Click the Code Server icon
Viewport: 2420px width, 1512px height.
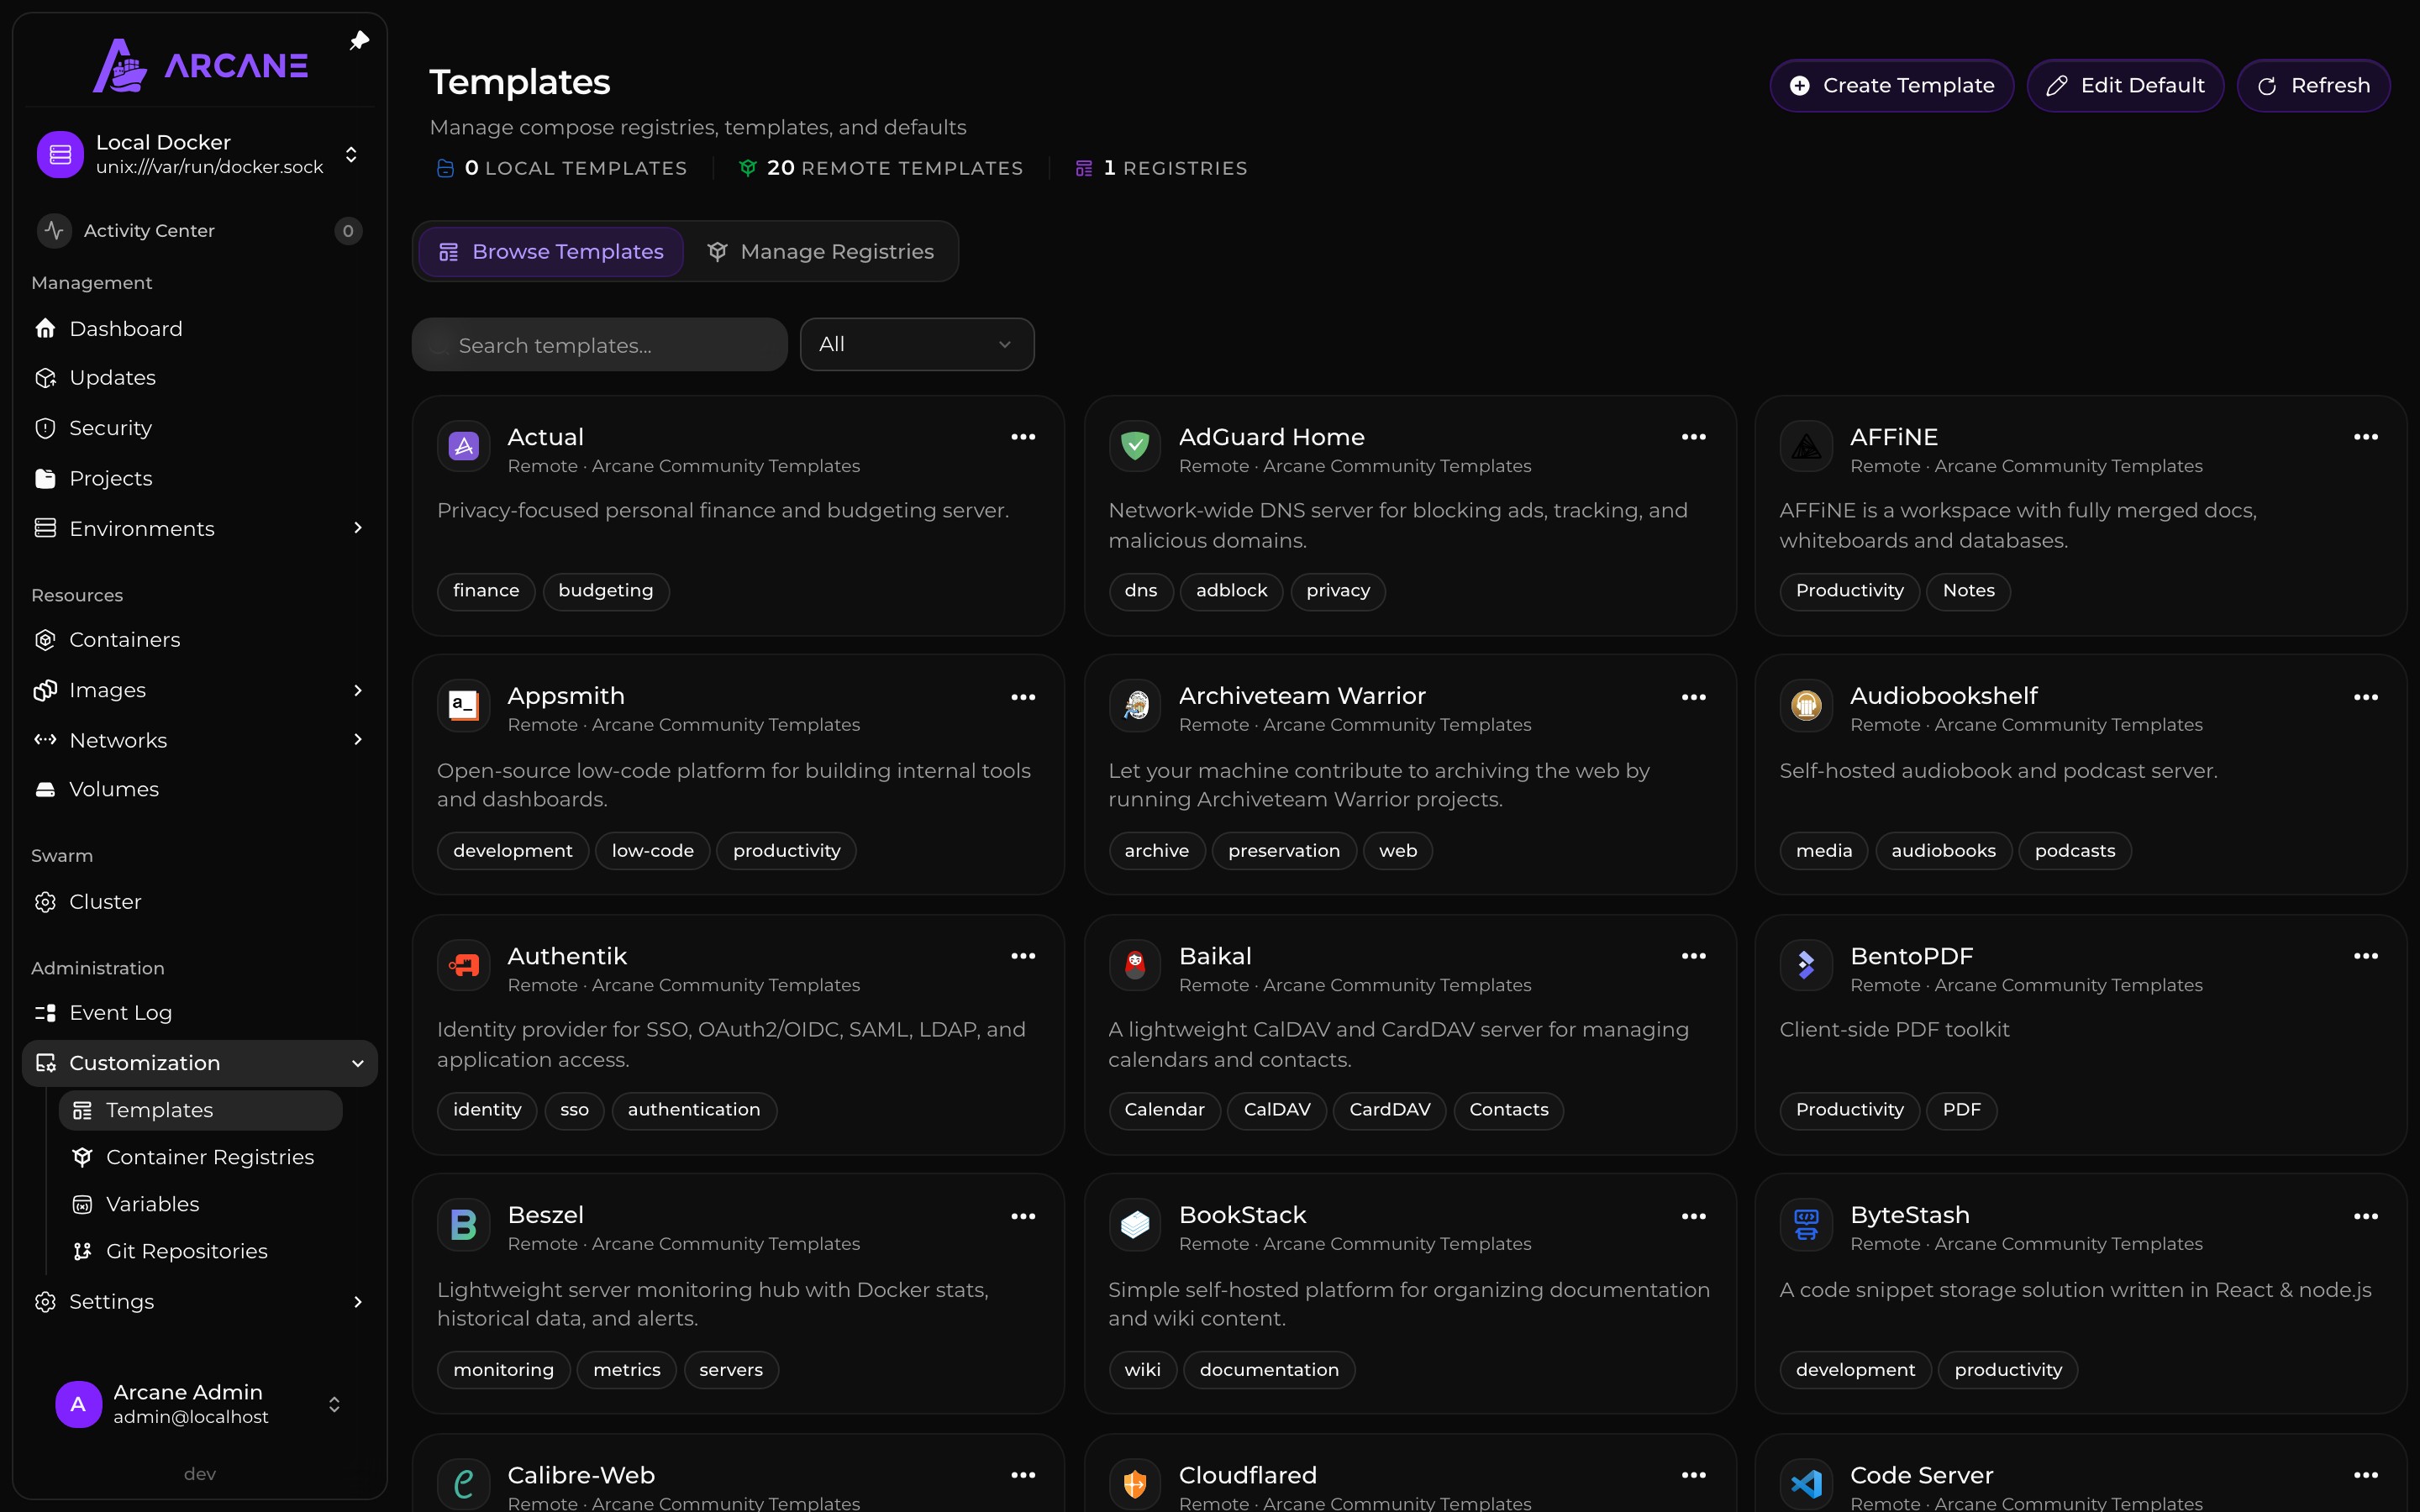pos(1806,1484)
